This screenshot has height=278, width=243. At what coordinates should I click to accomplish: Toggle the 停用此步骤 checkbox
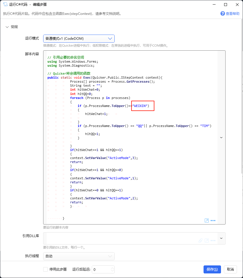[45, 269]
